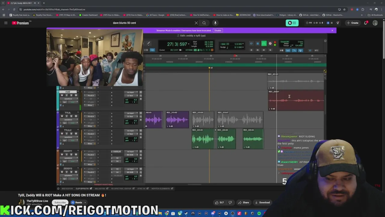Click the YouTube search magnifier button

pos(204,23)
